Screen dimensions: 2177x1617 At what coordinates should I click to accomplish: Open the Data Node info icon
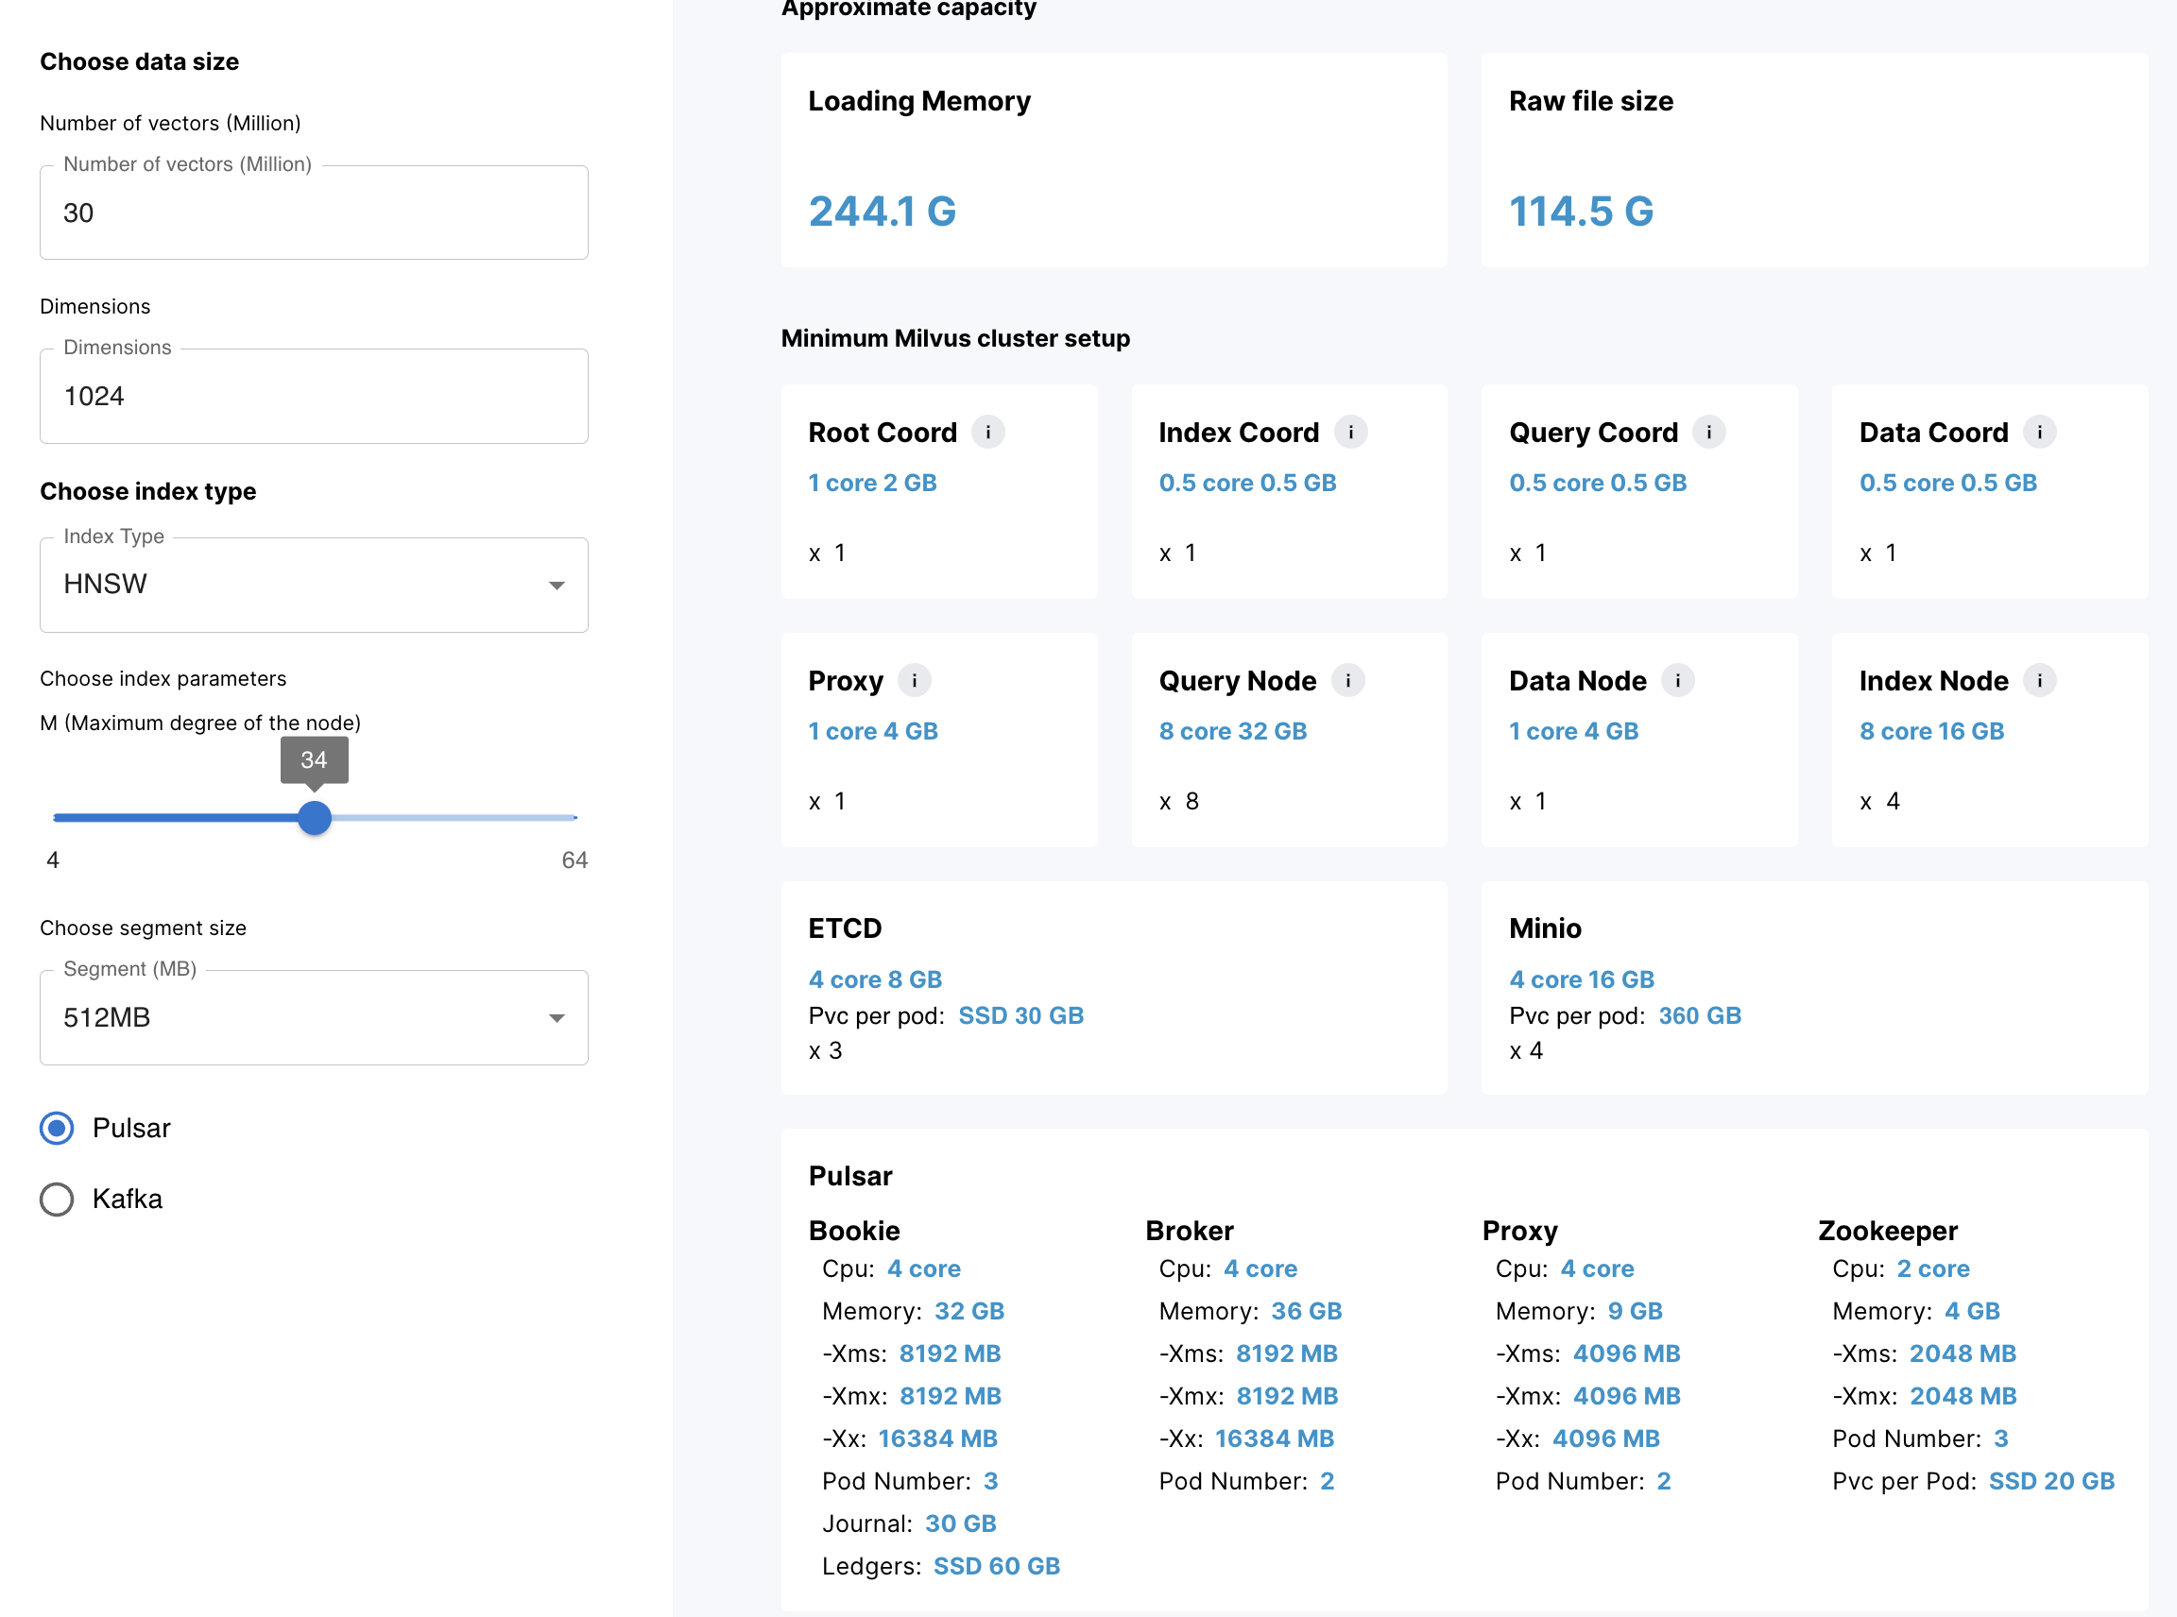click(x=1677, y=680)
